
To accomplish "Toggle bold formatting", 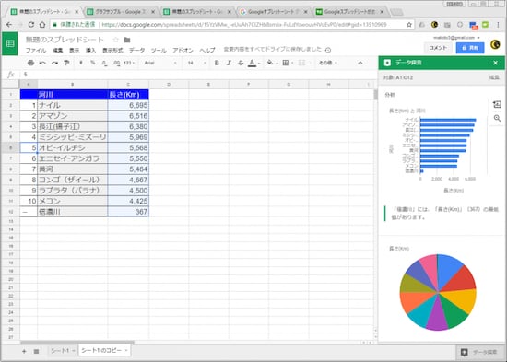I will click(x=217, y=63).
